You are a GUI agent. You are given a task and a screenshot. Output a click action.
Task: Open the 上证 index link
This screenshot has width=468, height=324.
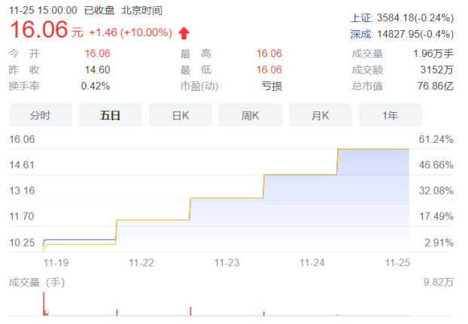361,18
